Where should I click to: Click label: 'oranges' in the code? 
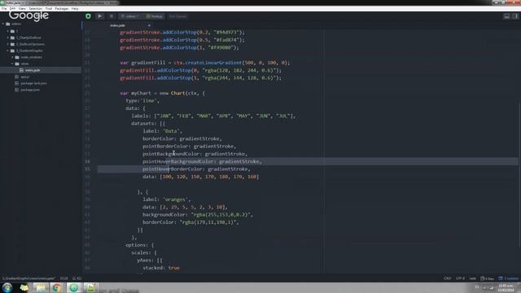[x=167, y=199]
